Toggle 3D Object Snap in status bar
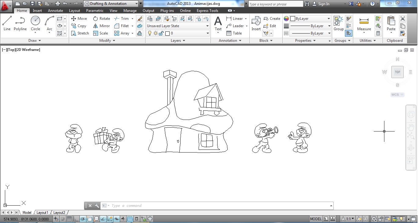 pyautogui.click(x=96, y=219)
